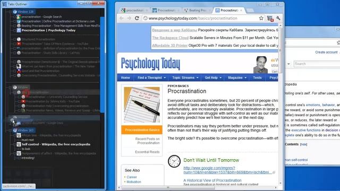This screenshot has height=191, width=340.
Task: Open the Home nav item
Action: (x=125, y=77)
